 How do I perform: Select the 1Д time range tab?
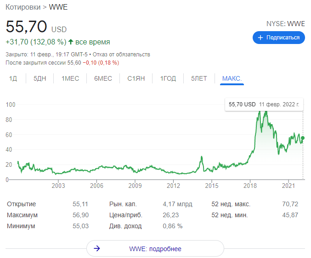[x=13, y=78]
